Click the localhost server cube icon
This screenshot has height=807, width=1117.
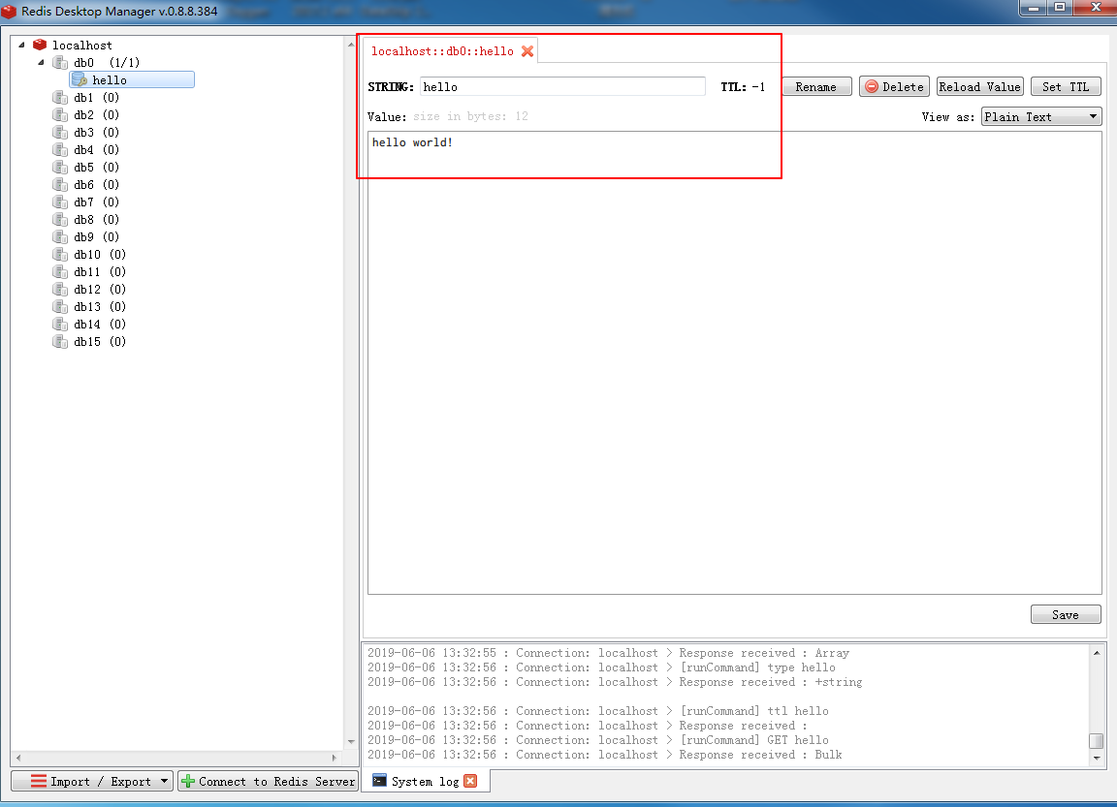pos(40,45)
